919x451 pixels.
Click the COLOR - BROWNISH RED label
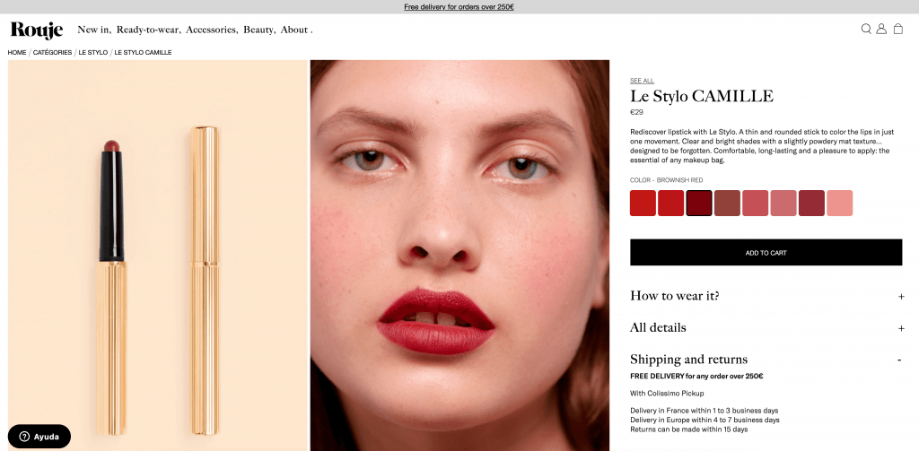coord(667,180)
